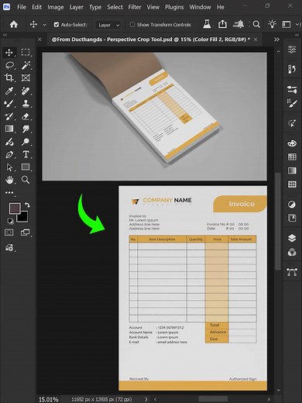
Task: Click the 15.01% zoom level field
Action: 49,399
